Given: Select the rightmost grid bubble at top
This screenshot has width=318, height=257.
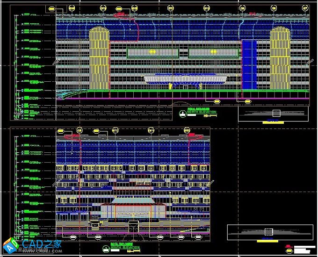Looking at the screenshot, I should pos(305,8).
